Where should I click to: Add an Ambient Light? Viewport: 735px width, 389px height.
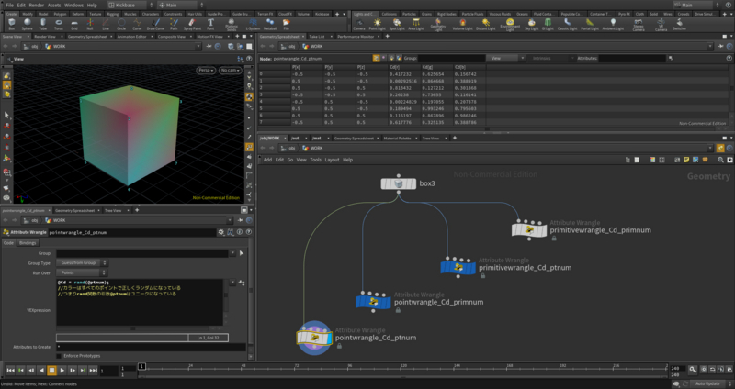(613, 24)
